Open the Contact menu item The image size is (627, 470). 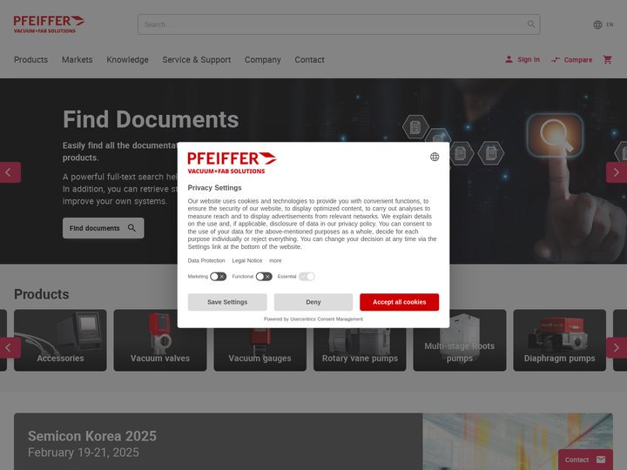(309, 59)
